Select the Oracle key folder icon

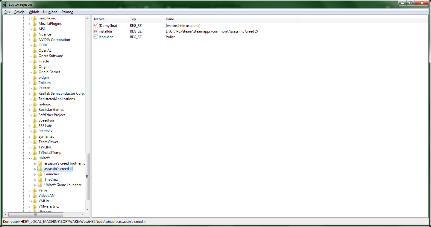pyautogui.click(x=35, y=61)
